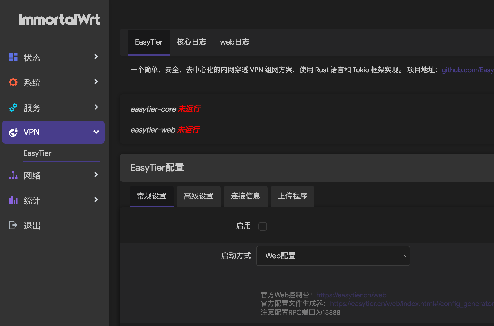494x326 pixels.
Task: Click the 状态 dashboard icon
Action: (x=13, y=57)
